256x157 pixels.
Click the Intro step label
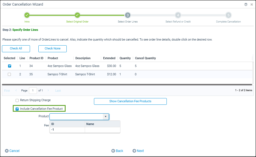(x=27, y=22)
